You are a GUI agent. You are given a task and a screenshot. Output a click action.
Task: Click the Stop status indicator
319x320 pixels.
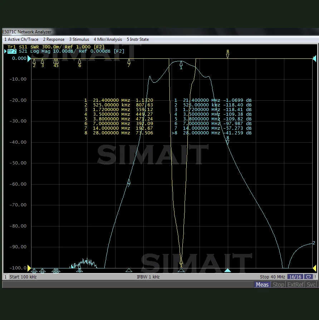[279, 285]
